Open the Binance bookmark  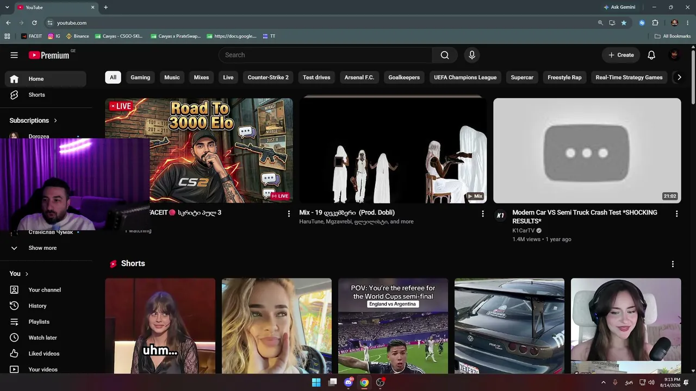pyautogui.click(x=77, y=36)
